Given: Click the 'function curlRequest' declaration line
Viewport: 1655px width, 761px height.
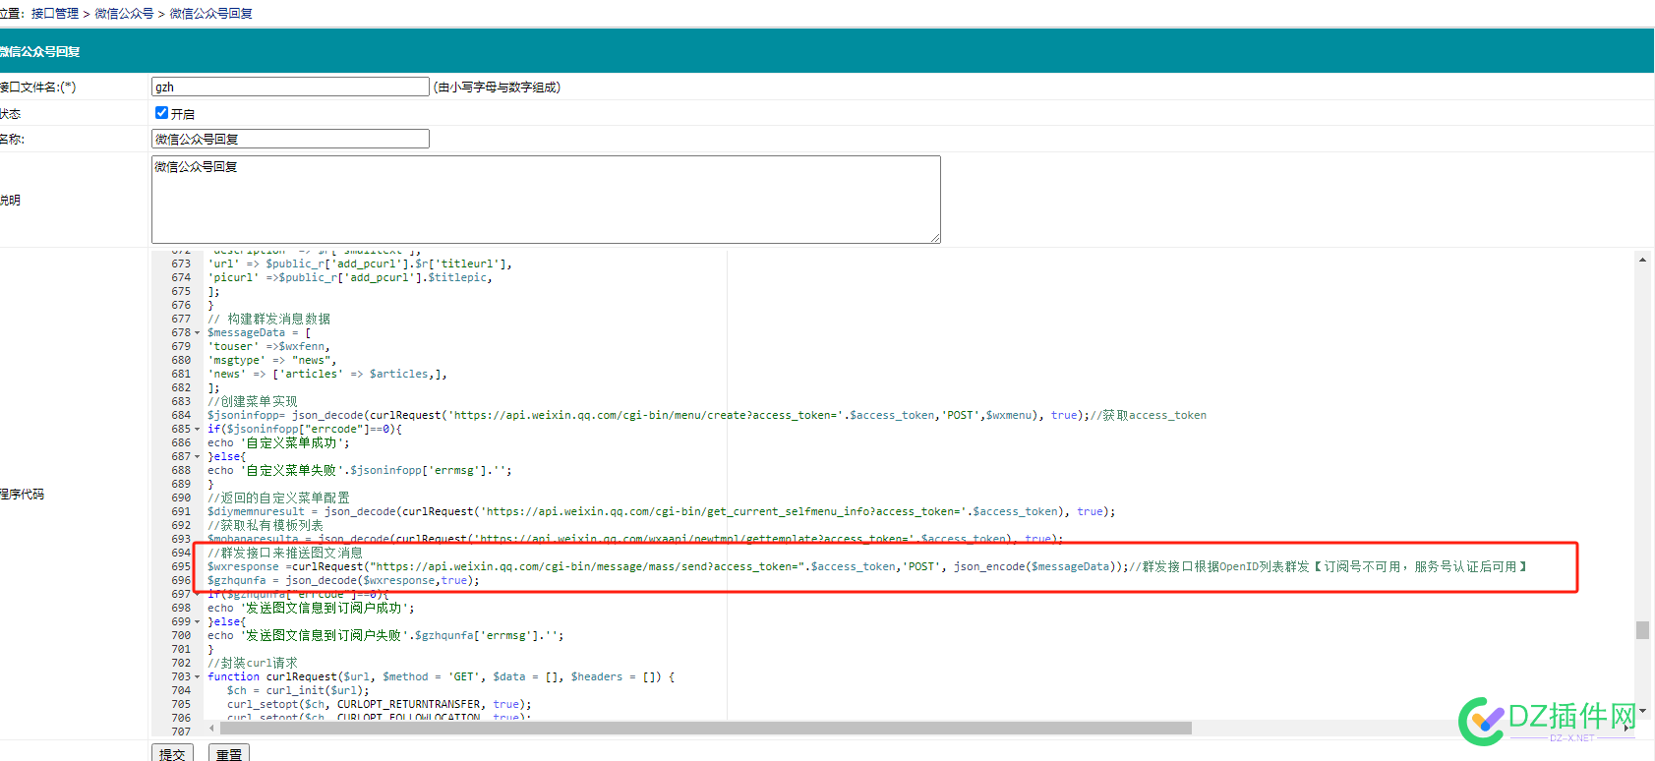Looking at the screenshot, I should [x=442, y=676].
